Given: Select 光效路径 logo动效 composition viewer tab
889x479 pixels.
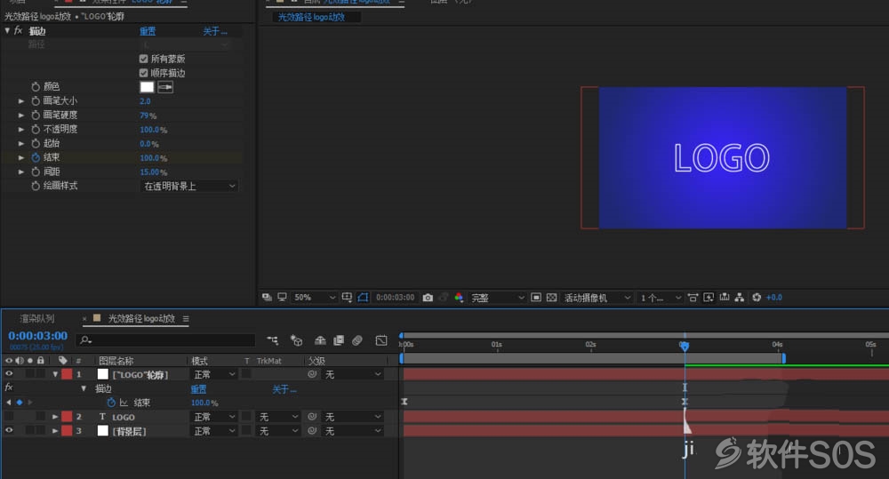Looking at the screenshot, I should coord(311,17).
